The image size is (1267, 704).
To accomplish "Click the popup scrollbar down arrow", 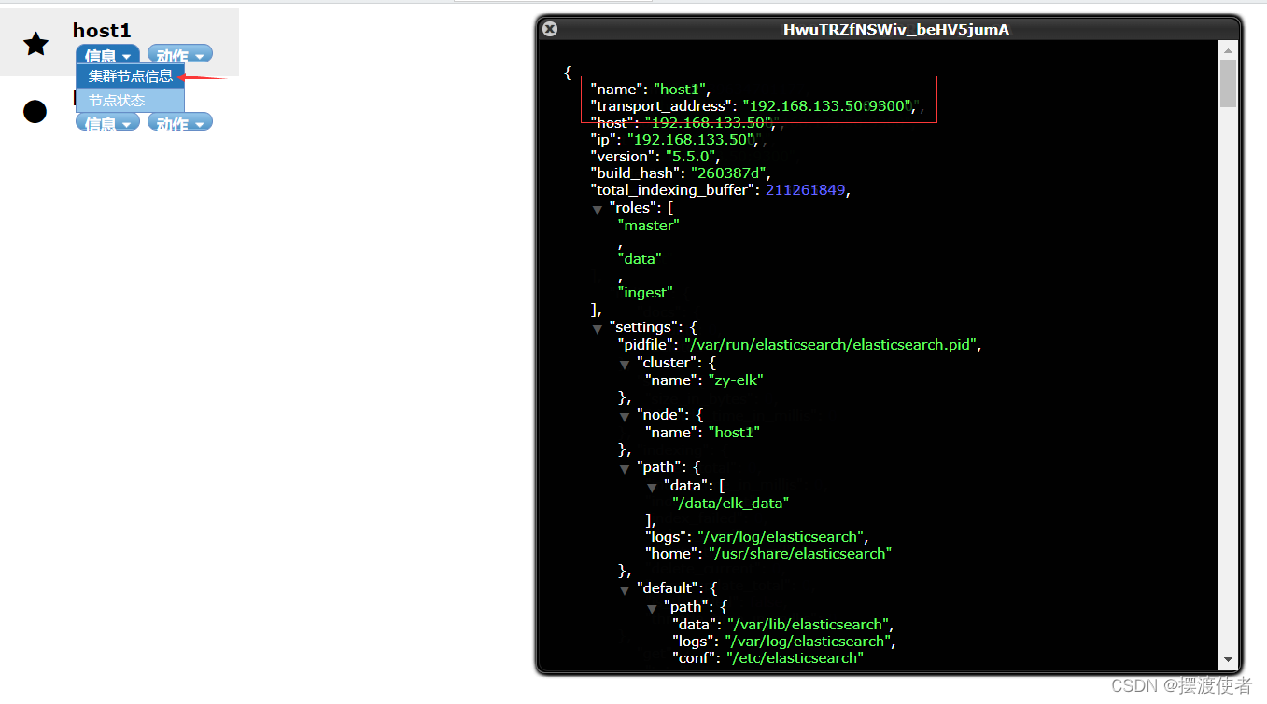I will [x=1228, y=658].
